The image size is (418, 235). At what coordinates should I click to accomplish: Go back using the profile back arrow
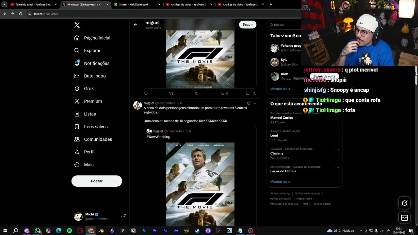(135, 24)
